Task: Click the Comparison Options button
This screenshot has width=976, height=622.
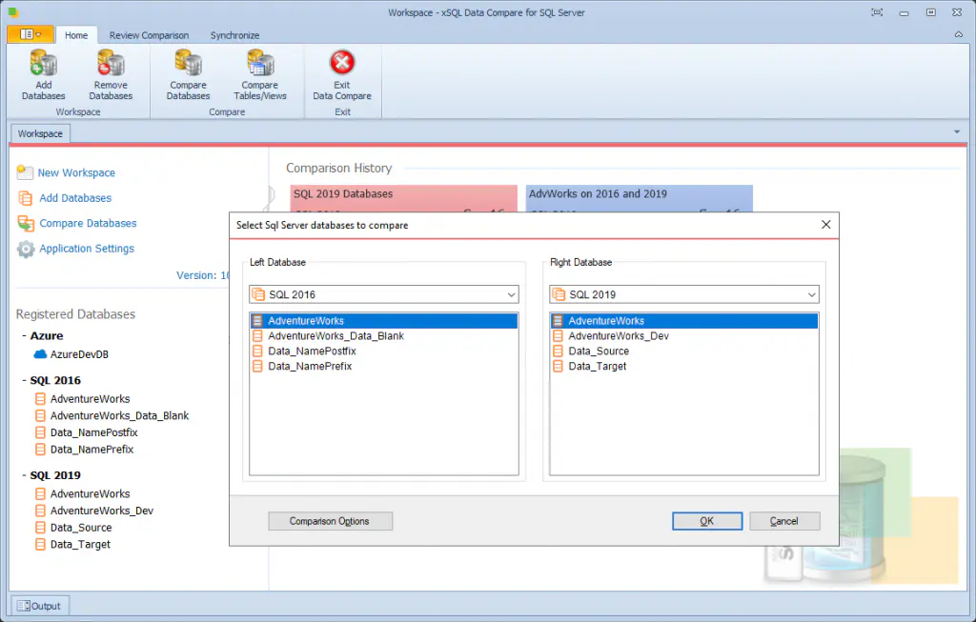Action: [x=330, y=521]
